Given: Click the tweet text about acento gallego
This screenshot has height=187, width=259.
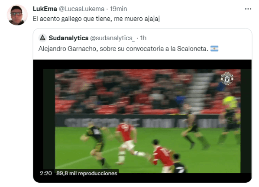Looking at the screenshot, I should tap(96, 19).
